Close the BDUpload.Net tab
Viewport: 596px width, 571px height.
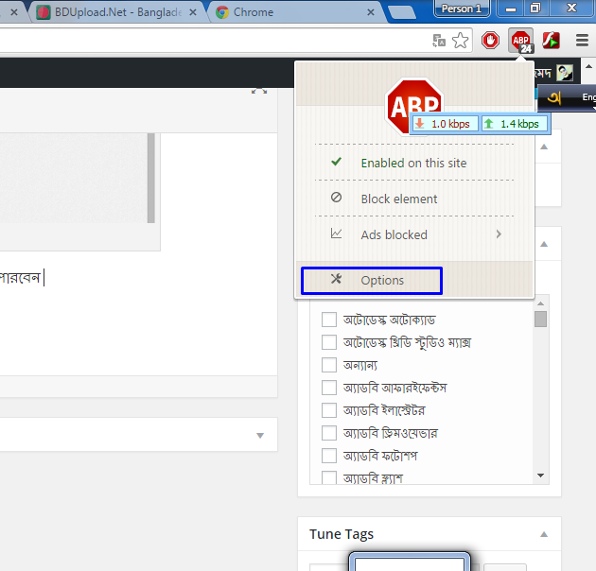click(193, 12)
